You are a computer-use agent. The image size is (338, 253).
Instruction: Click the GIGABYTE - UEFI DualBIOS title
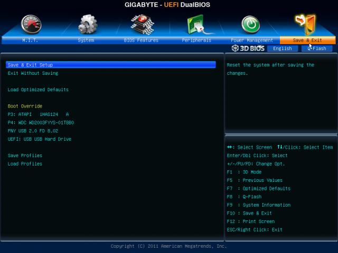167,5
